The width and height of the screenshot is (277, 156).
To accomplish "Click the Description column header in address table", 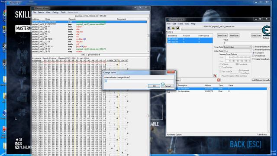I will (183, 85).
